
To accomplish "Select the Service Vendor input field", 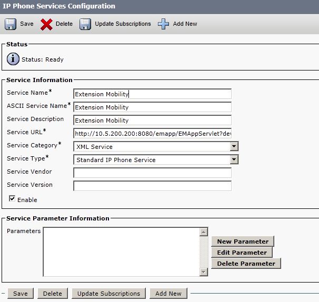I will 152,173.
